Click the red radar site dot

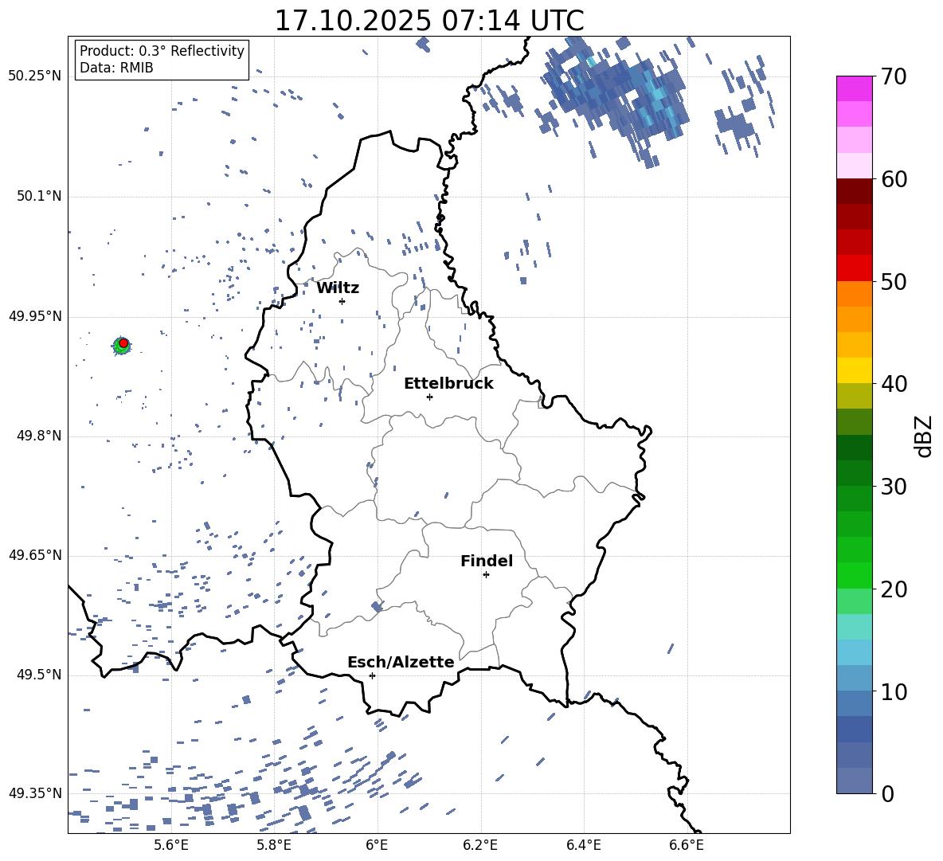pyautogui.click(x=123, y=342)
